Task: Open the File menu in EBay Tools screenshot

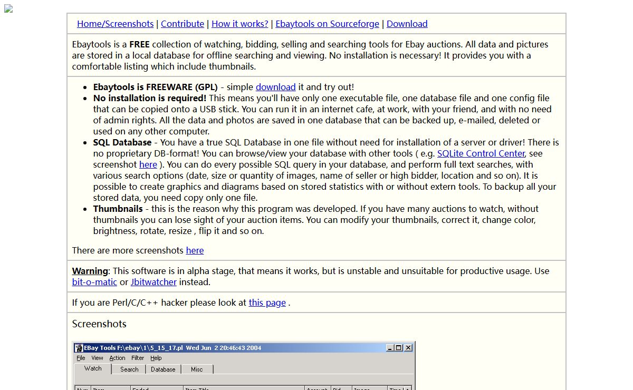Action: pyautogui.click(x=81, y=358)
